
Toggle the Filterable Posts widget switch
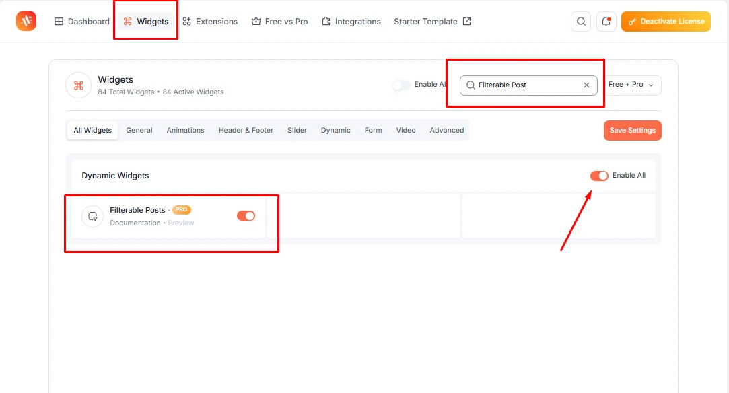[x=246, y=215]
